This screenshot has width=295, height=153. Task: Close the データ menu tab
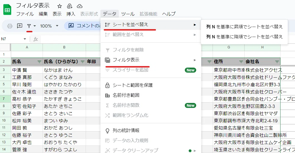(x=109, y=14)
